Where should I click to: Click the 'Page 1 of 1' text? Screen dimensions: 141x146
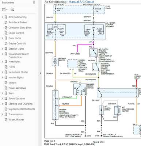click(50, 141)
